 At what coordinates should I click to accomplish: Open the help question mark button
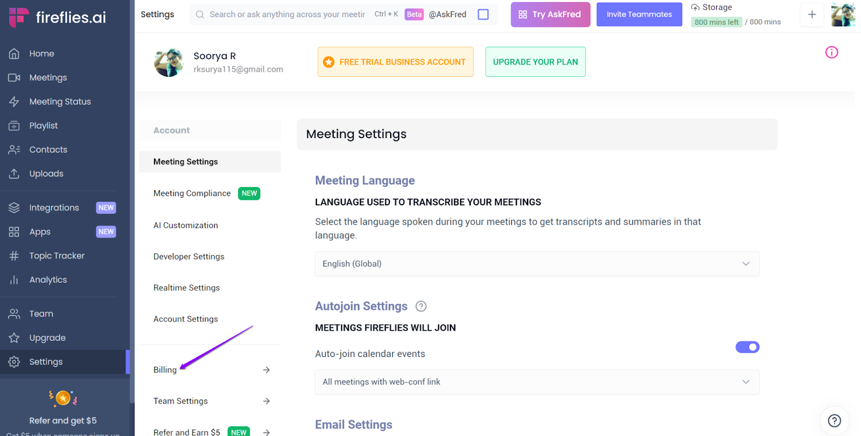(x=834, y=420)
